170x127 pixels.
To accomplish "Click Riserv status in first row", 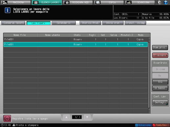I will tap(78, 39).
